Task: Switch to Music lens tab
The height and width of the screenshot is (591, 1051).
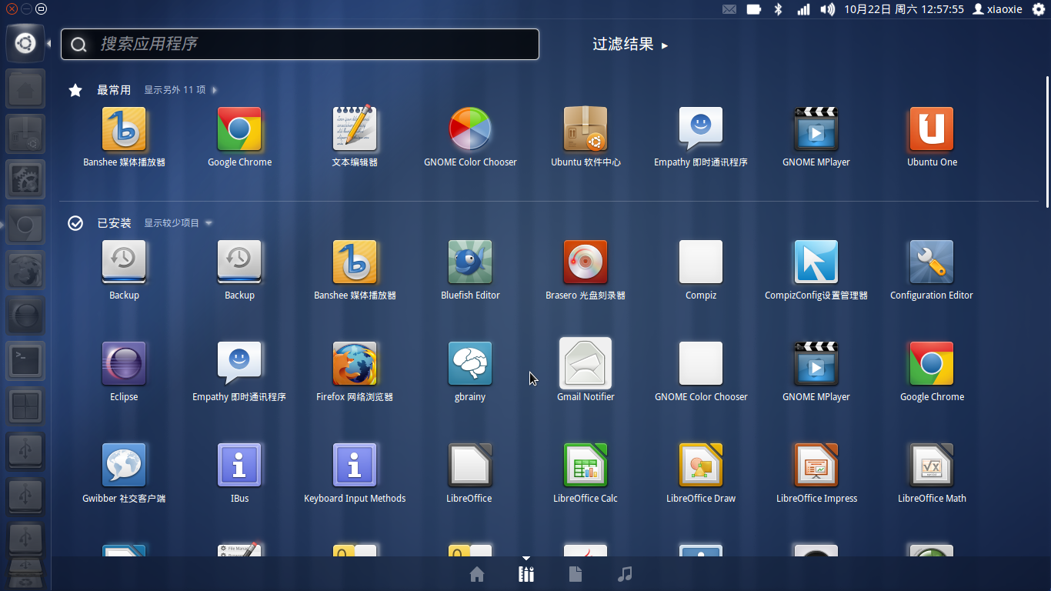Action: 625,574
